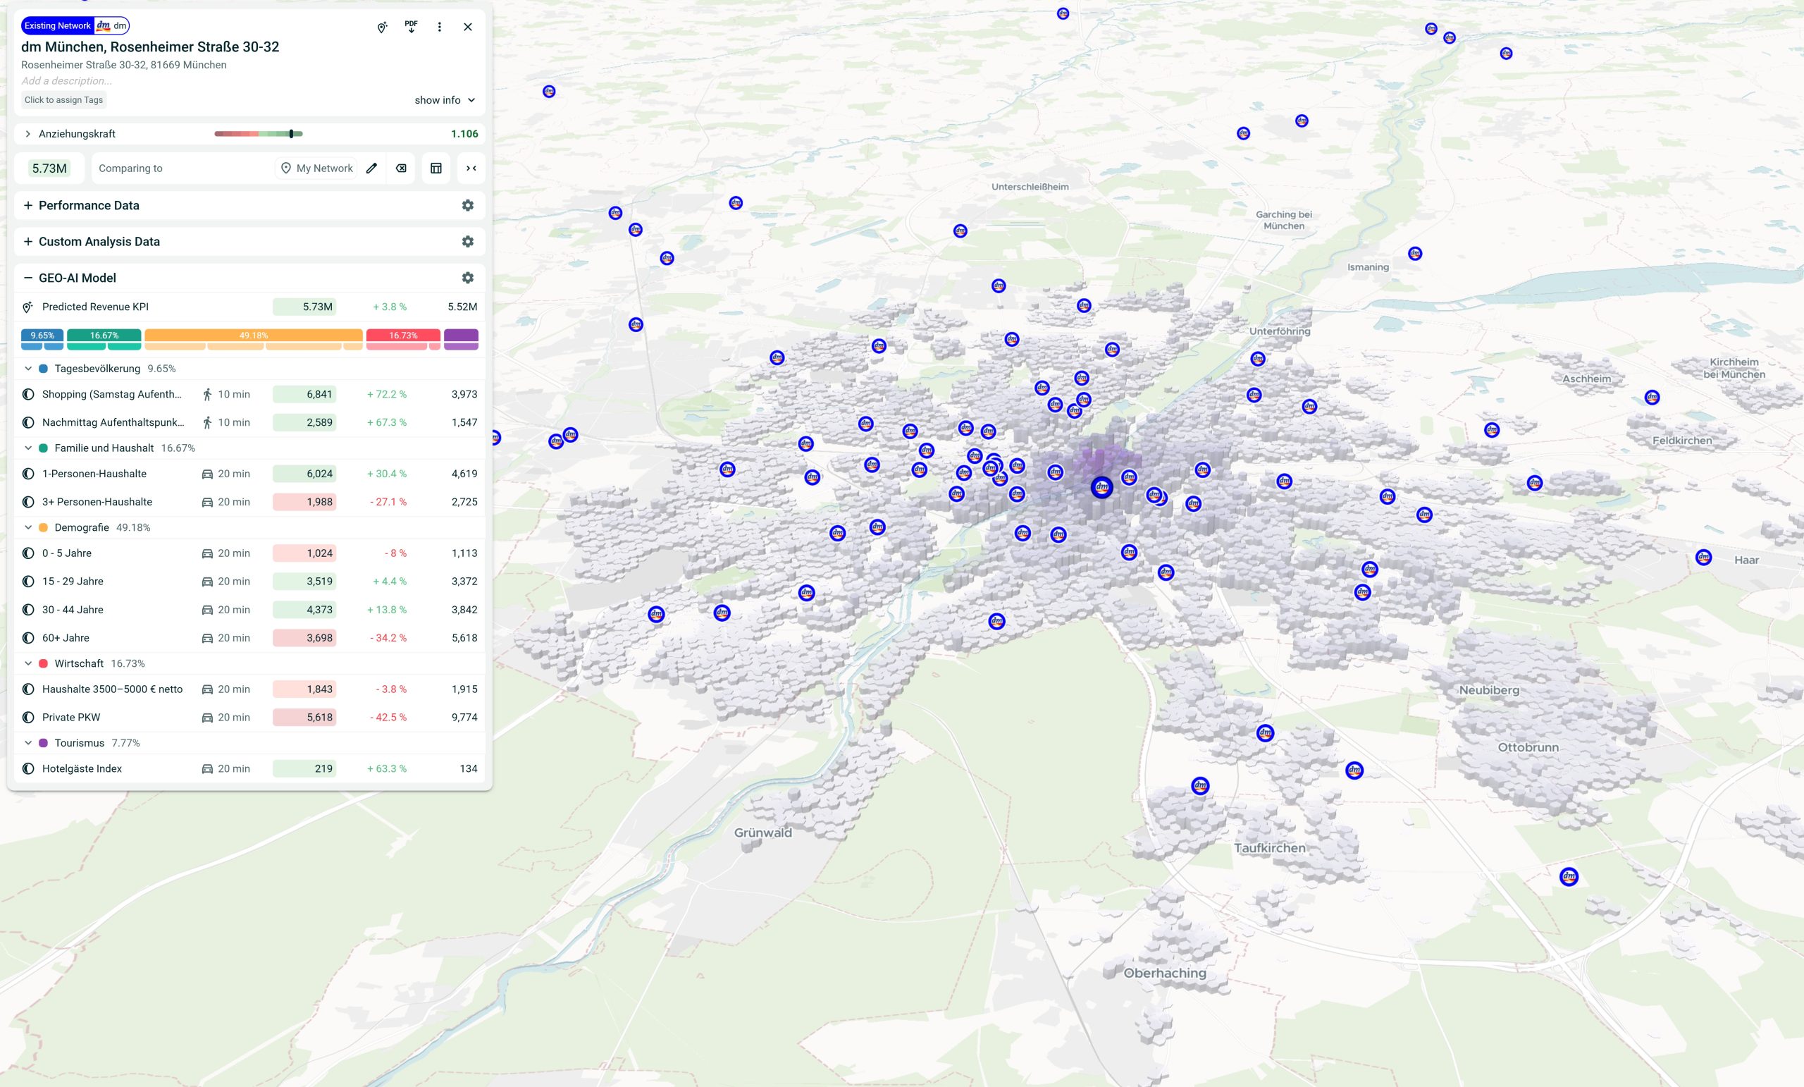Click the location pin target icon in header
The image size is (1804, 1087).
click(x=381, y=27)
